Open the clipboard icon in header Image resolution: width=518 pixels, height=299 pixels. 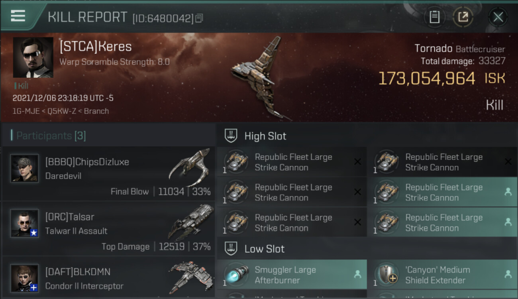point(434,17)
